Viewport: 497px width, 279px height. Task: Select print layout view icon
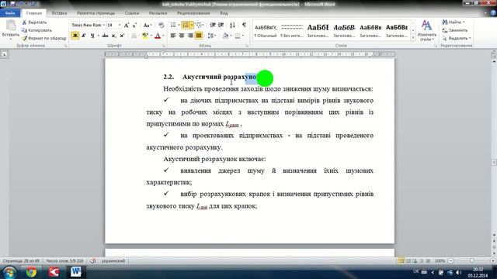401,261
